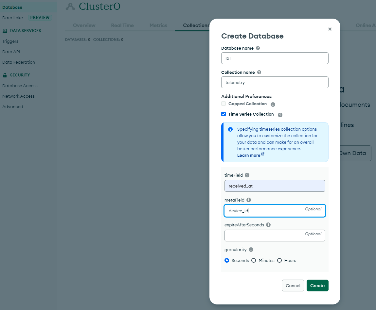This screenshot has width=376, height=310.
Task: Click the Collection name help icon
Action: point(259,72)
